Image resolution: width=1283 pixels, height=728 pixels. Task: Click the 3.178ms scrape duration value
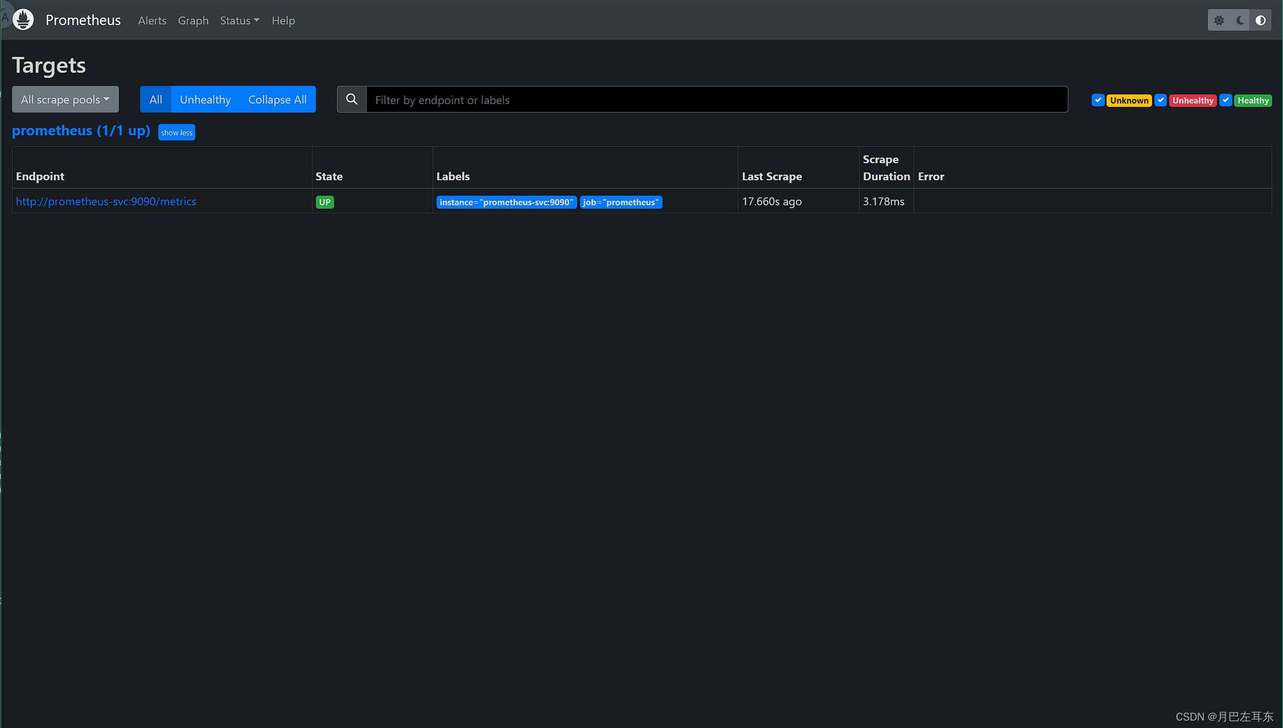point(883,201)
